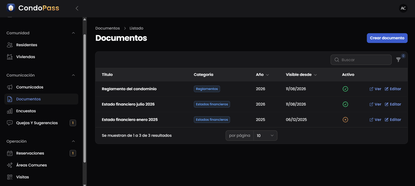The width and height of the screenshot is (415, 186).
Task: Click the Comunicados megaphone icon
Action: coord(10,87)
